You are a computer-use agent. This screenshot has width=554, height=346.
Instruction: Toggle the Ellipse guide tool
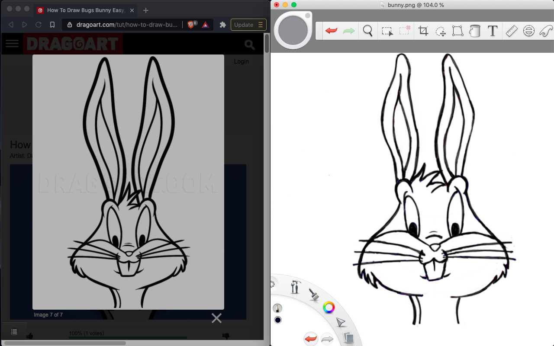point(528,31)
